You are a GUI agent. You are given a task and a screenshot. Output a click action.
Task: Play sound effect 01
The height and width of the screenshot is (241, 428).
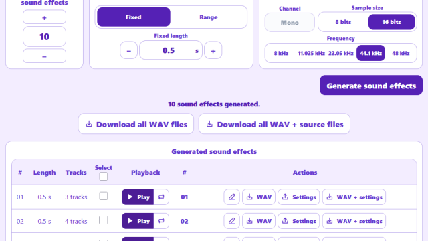pos(138,197)
